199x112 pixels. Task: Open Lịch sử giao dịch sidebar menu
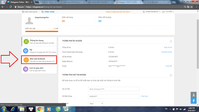[39, 69]
